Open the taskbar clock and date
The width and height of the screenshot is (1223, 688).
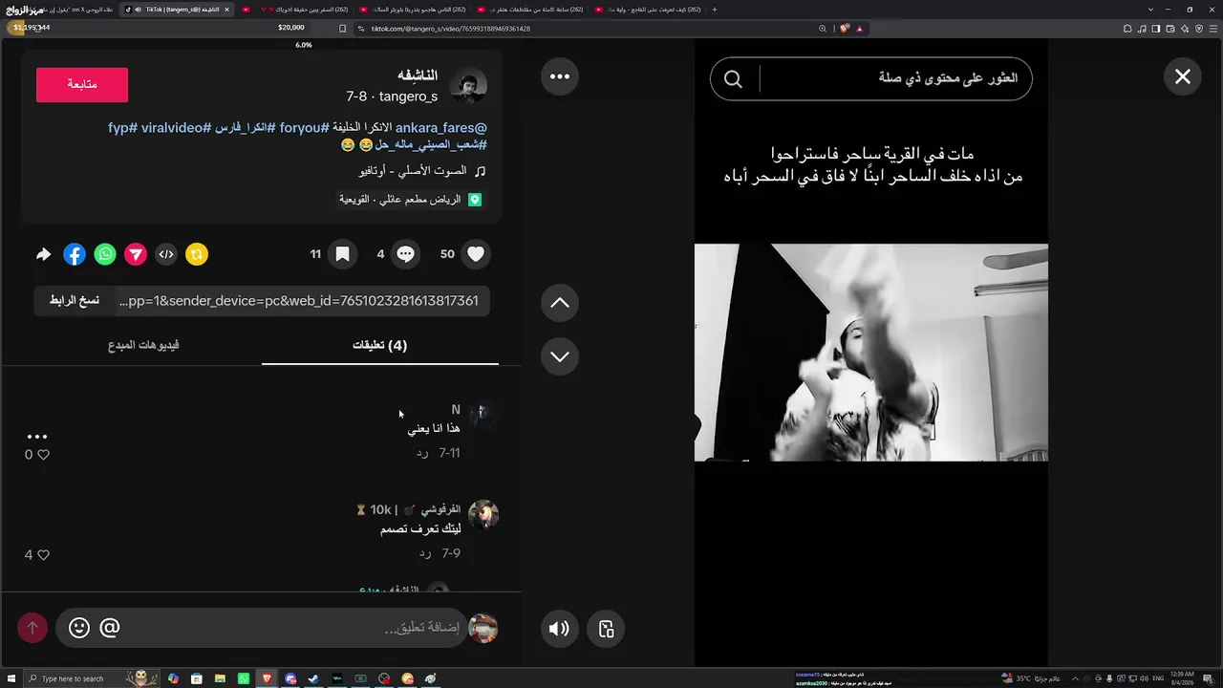tap(1182, 678)
